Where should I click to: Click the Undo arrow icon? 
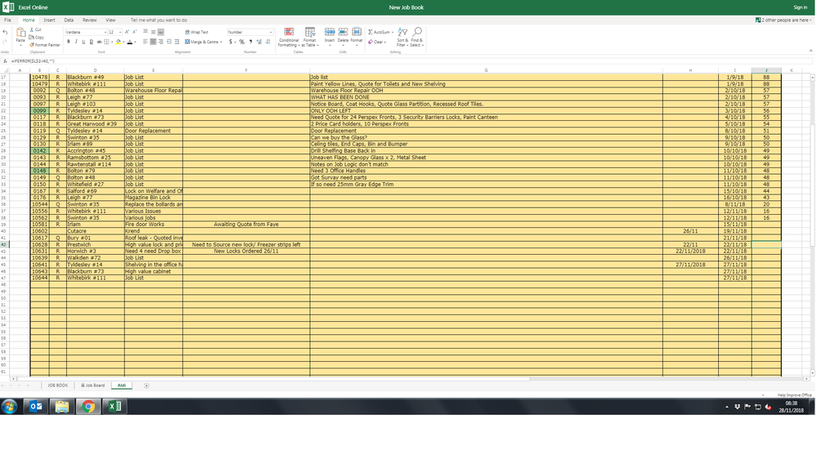click(5, 33)
